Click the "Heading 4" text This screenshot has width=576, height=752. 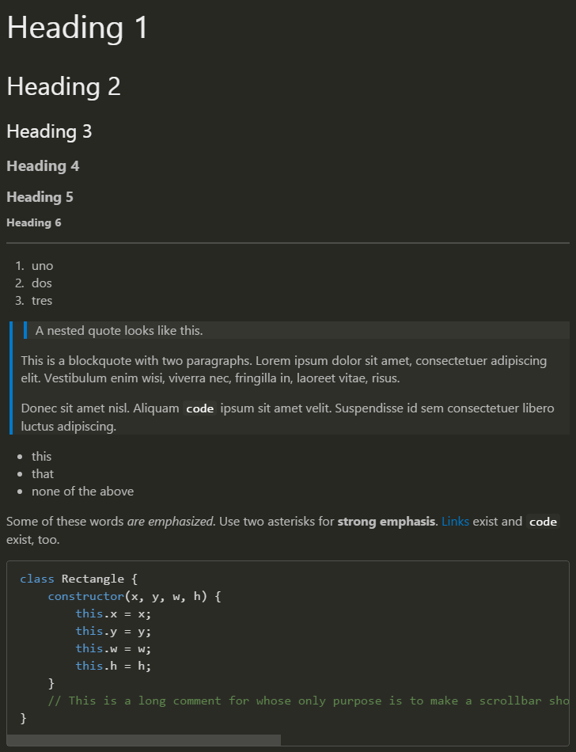43,166
